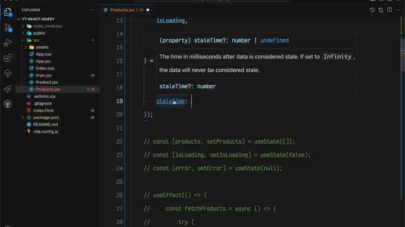Open the Extensions view
The width and height of the screenshot is (405, 227).
pos(8,58)
